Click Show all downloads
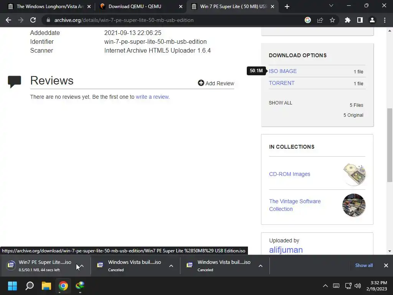Screen dimensions: 393x295 [364, 265]
